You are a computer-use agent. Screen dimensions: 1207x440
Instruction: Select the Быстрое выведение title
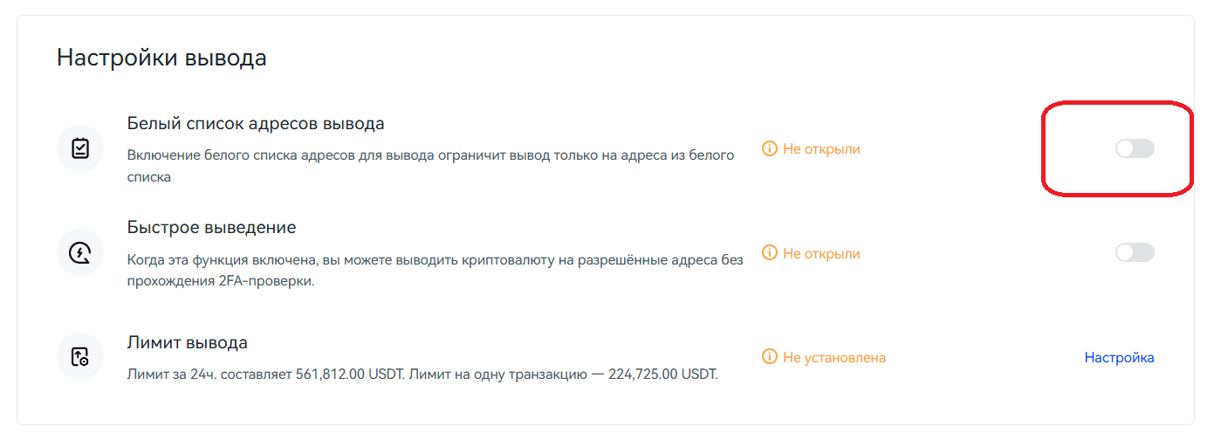click(x=212, y=228)
